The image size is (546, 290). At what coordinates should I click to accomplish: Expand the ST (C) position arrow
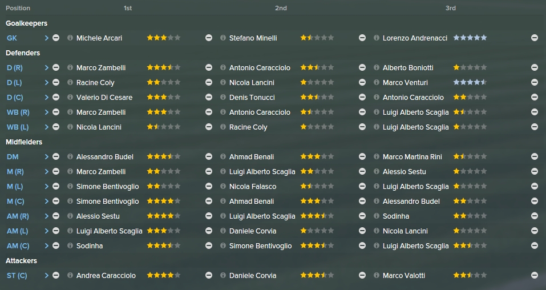[x=46, y=275]
